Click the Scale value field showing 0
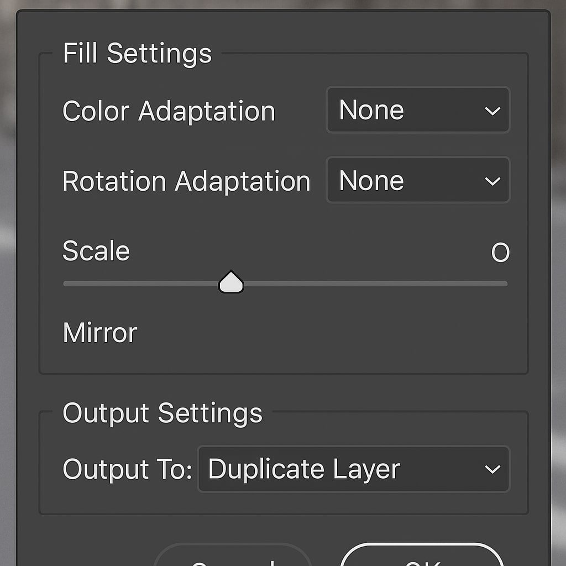566x566 pixels. point(500,252)
